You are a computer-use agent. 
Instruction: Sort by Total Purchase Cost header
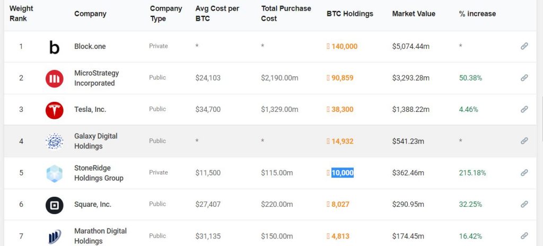[x=286, y=13]
